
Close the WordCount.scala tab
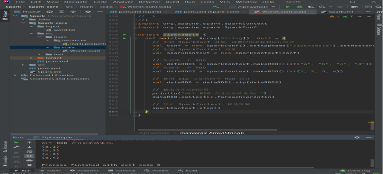(x=311, y=12)
